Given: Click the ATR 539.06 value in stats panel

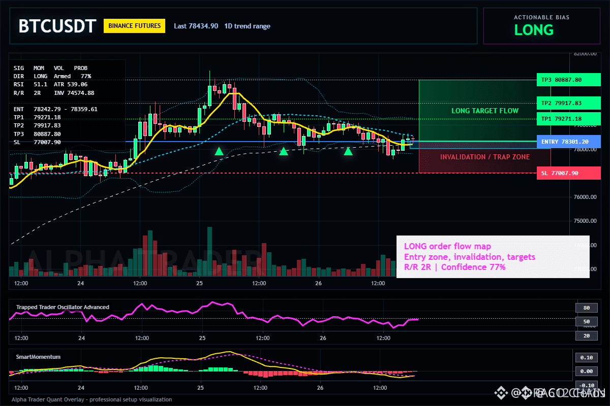Looking at the screenshot, I should click(x=71, y=84).
